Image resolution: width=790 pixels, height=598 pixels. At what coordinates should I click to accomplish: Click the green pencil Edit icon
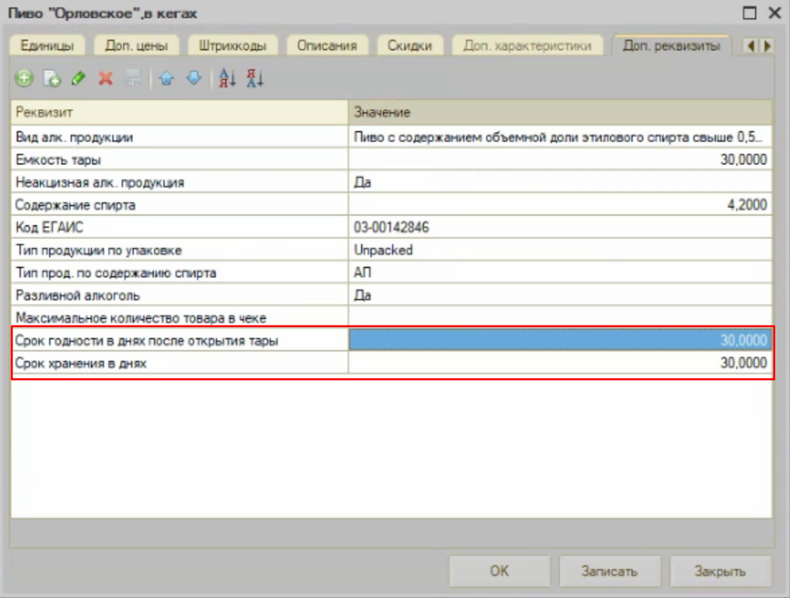point(77,78)
